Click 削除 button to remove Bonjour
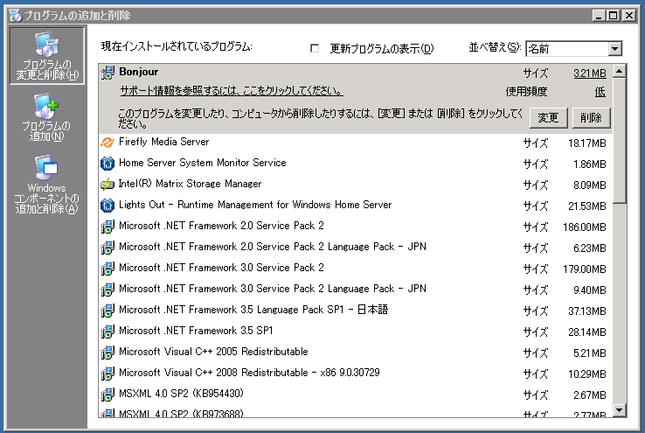The width and height of the screenshot is (645, 433). pos(591,118)
